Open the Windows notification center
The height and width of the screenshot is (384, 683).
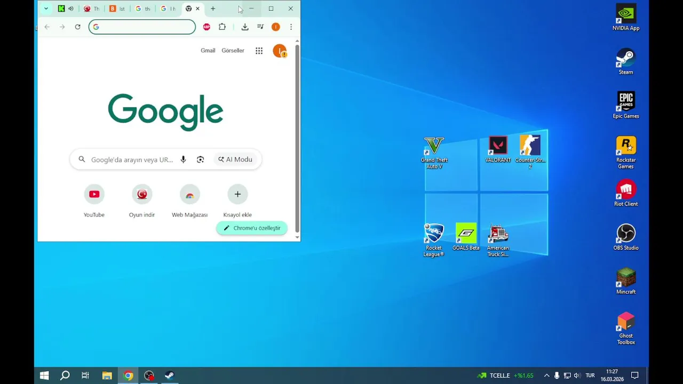point(635,375)
